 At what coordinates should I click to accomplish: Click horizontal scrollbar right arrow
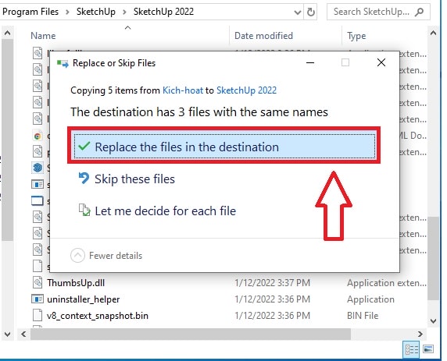420,334
